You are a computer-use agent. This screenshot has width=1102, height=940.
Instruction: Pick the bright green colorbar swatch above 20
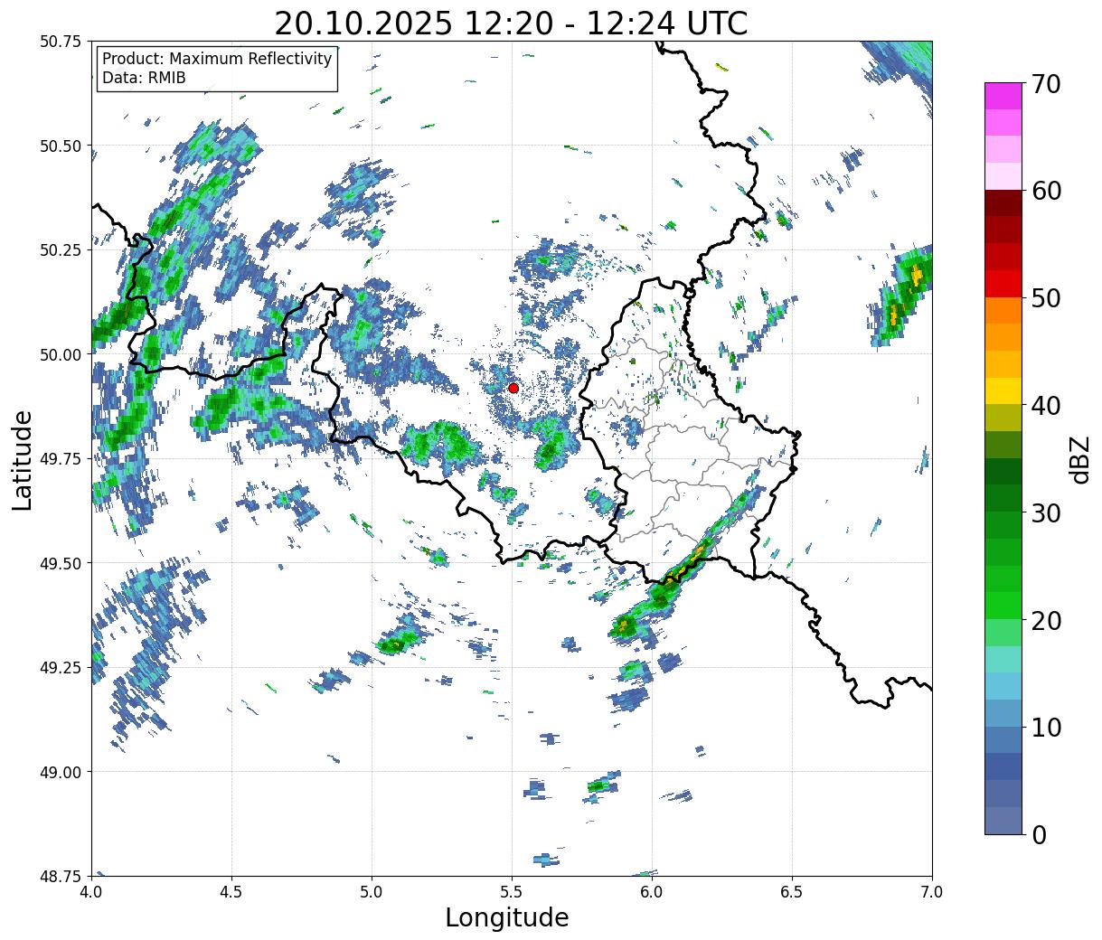[x=1003, y=606]
